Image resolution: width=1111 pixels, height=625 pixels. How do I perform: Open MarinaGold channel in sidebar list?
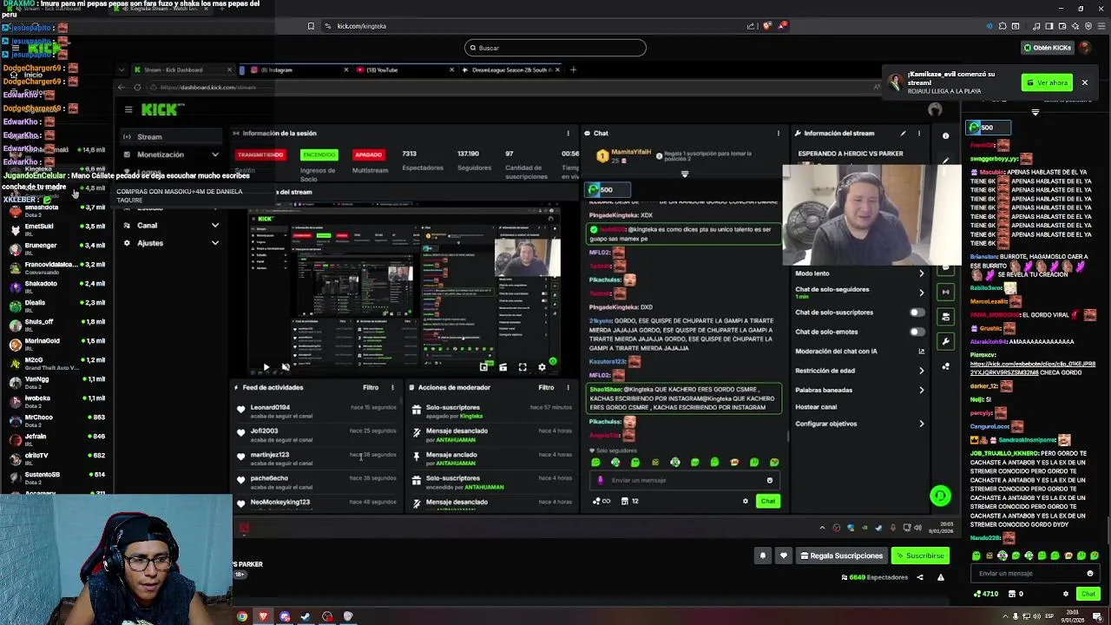[x=56, y=344]
